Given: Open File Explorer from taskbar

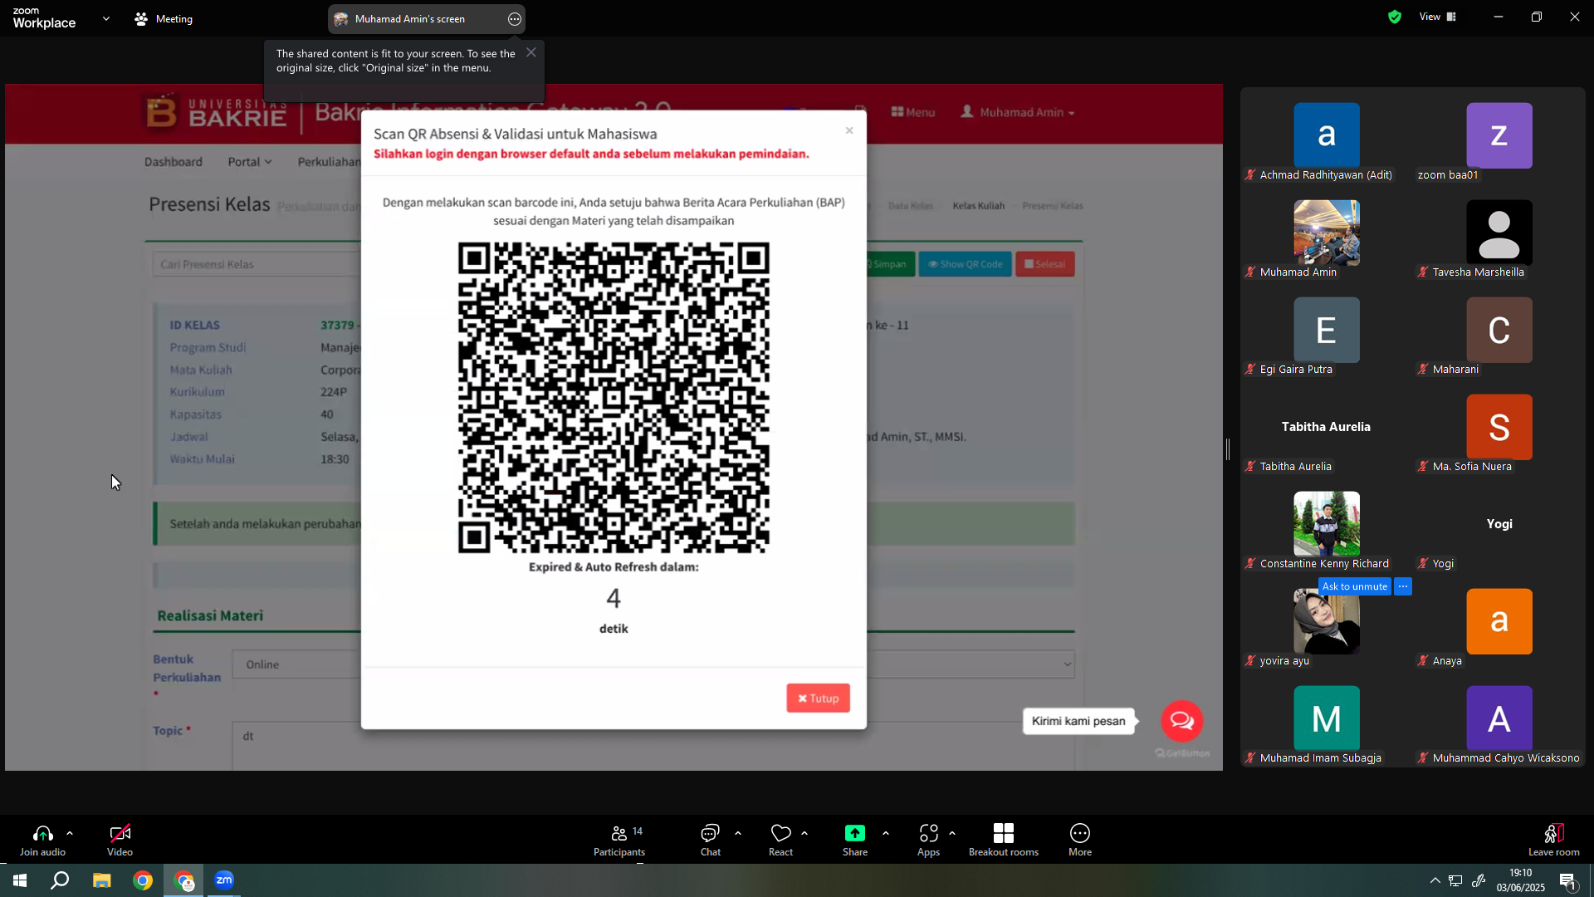Looking at the screenshot, I should [101, 880].
